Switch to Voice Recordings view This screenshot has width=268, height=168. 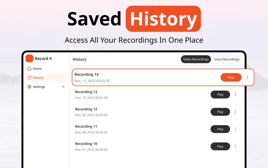pyautogui.click(x=227, y=59)
